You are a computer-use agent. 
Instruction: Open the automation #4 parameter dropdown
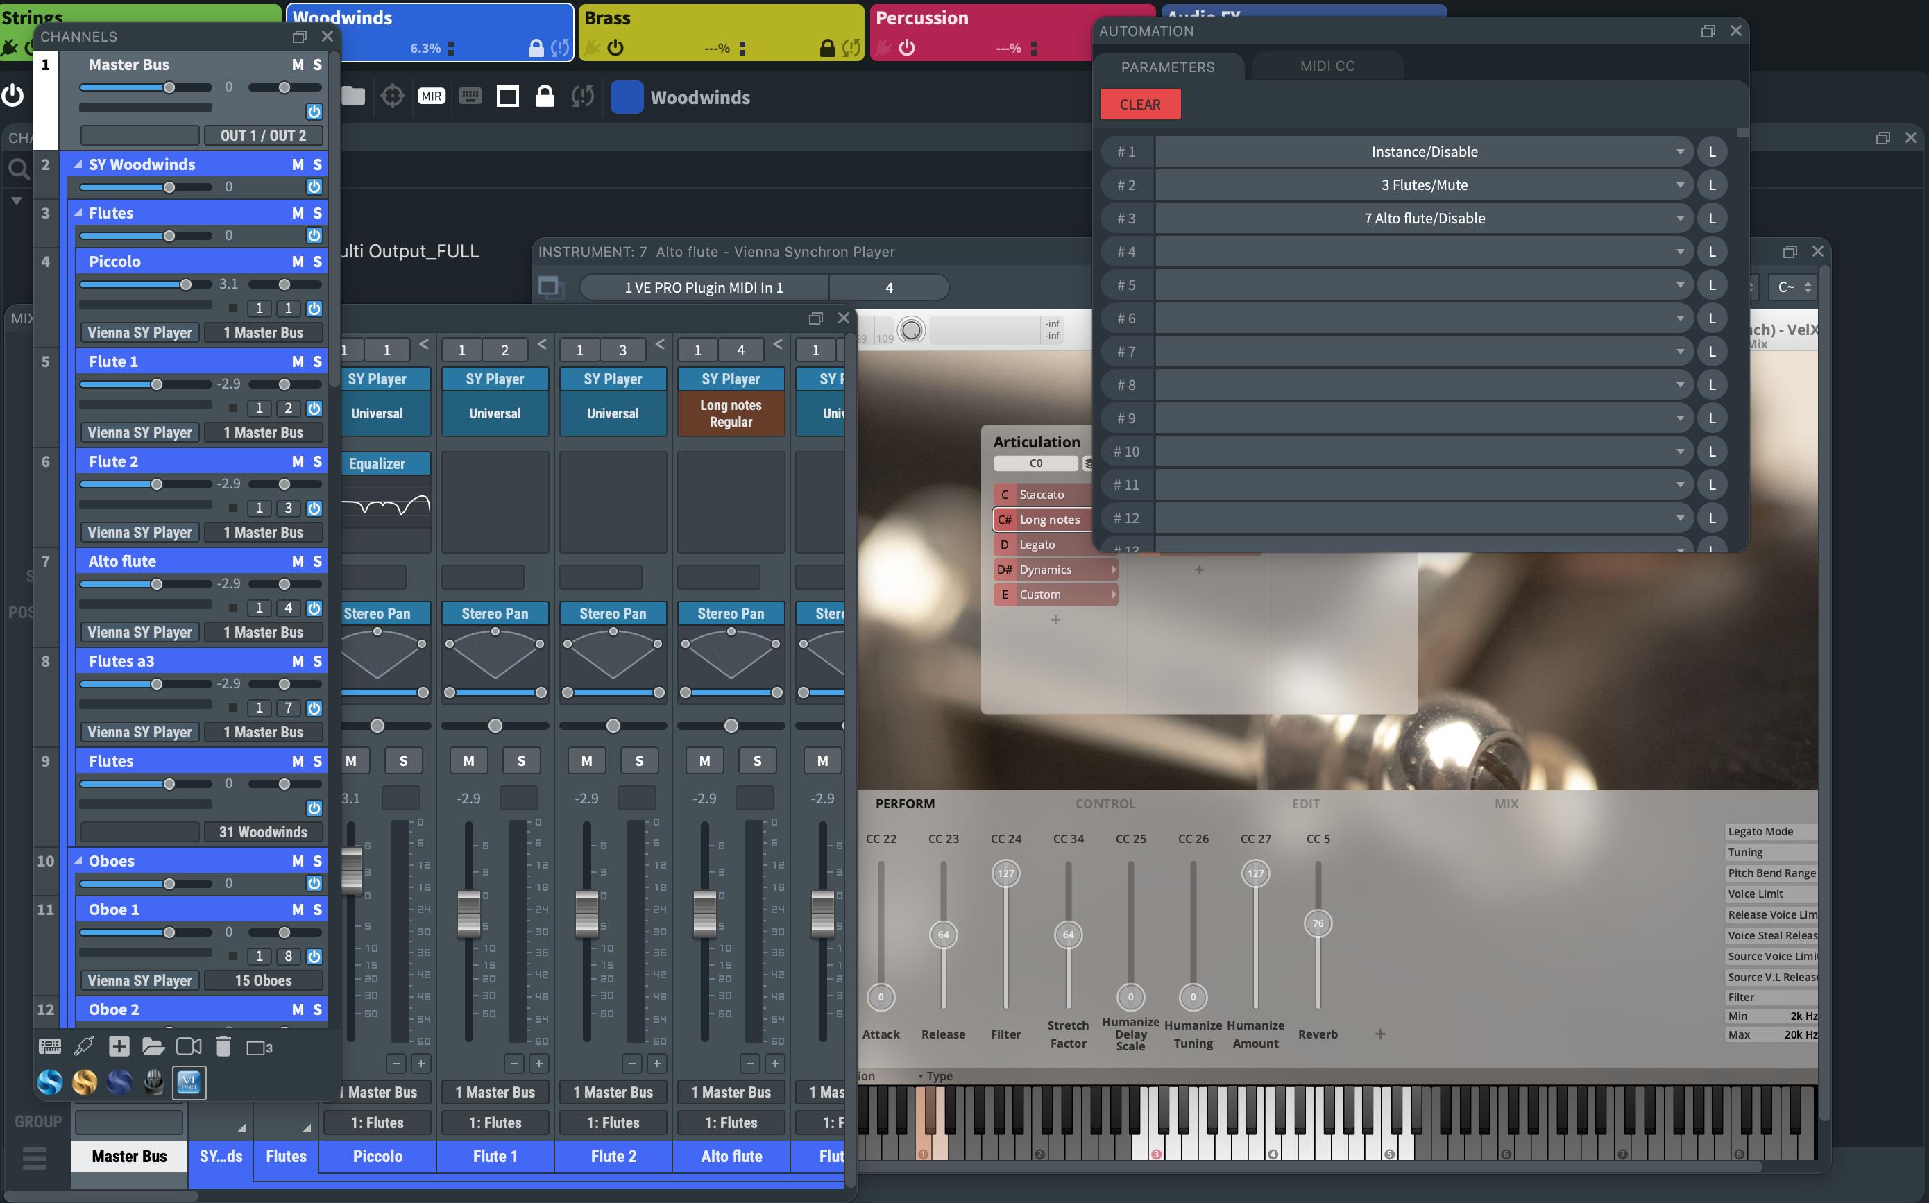coord(1424,253)
